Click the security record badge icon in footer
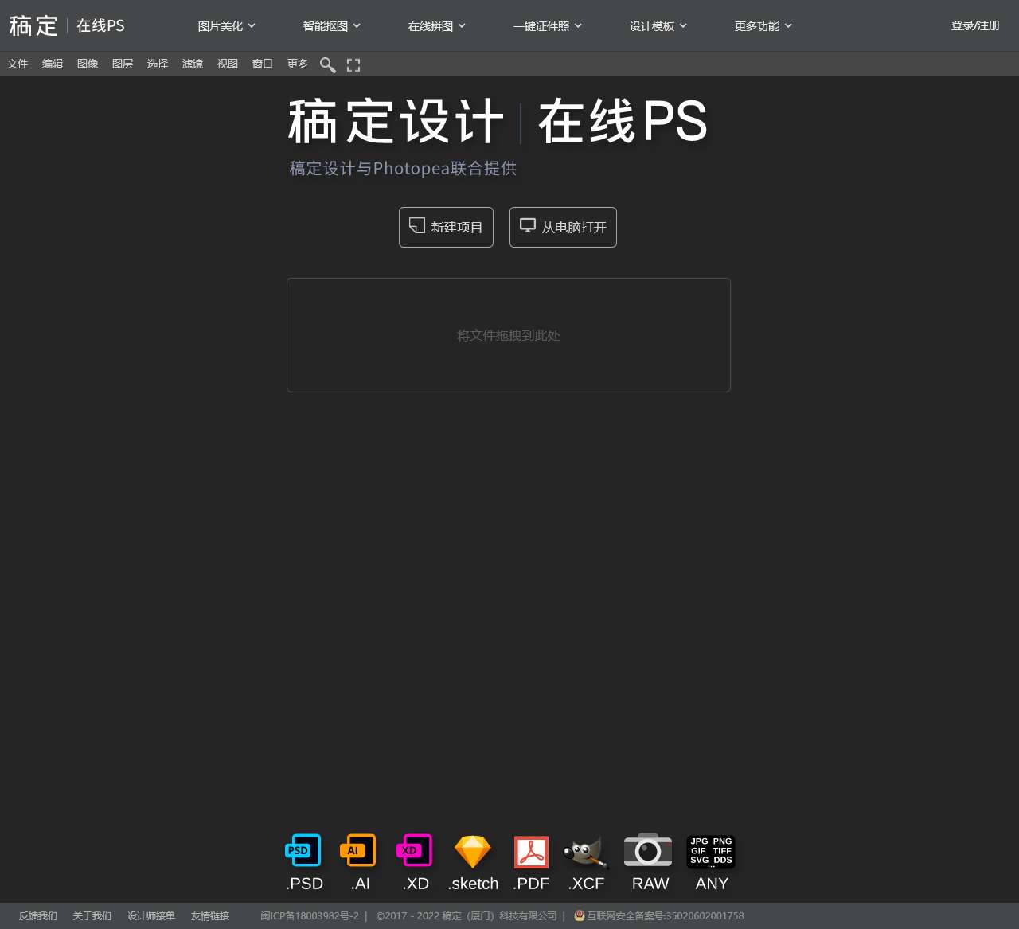The image size is (1019, 929). (x=578, y=915)
